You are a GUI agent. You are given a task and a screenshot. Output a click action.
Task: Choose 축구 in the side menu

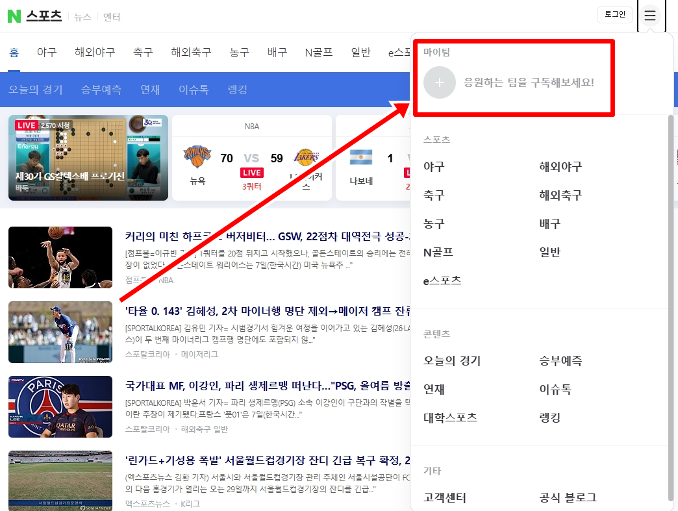click(434, 195)
